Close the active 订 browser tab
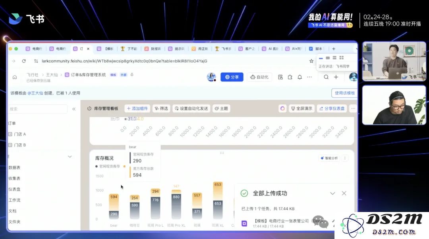 [88, 49]
